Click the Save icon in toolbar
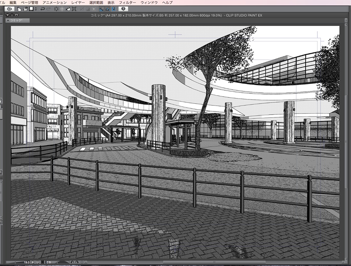This screenshot has height=266, width=351. pyautogui.click(x=31, y=9)
